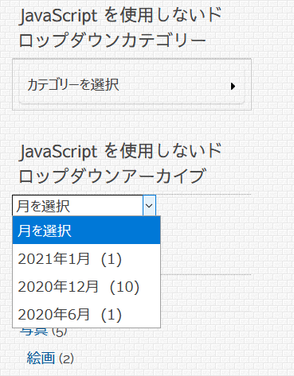294x376 pixels.
Task: Choose 2021年1月 (1) from the list
Action: (86, 258)
